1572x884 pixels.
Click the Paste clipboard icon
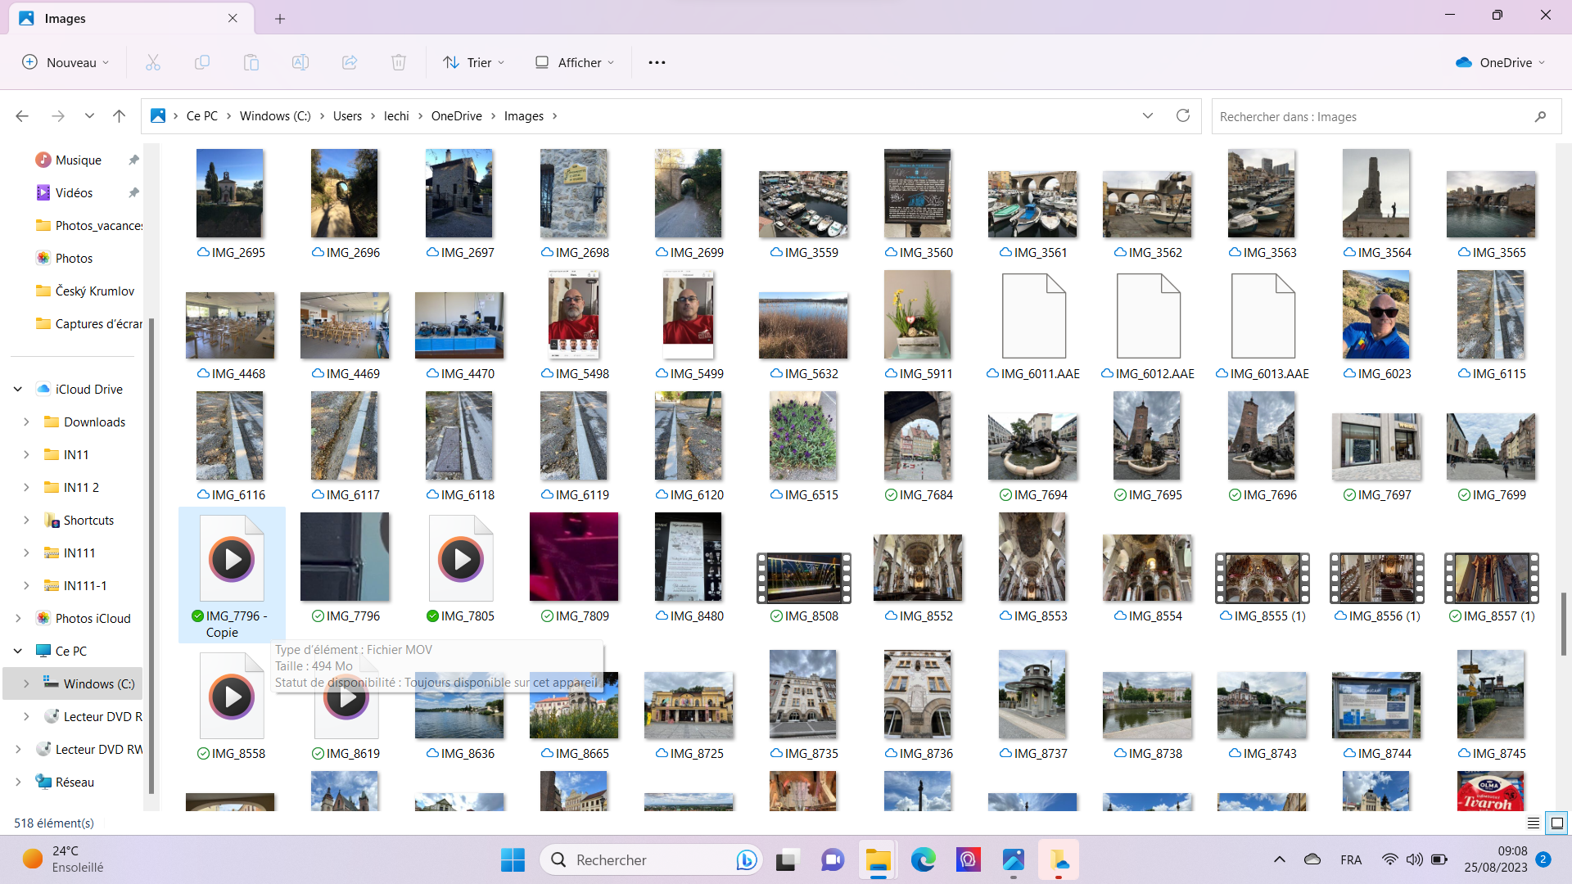(x=251, y=62)
